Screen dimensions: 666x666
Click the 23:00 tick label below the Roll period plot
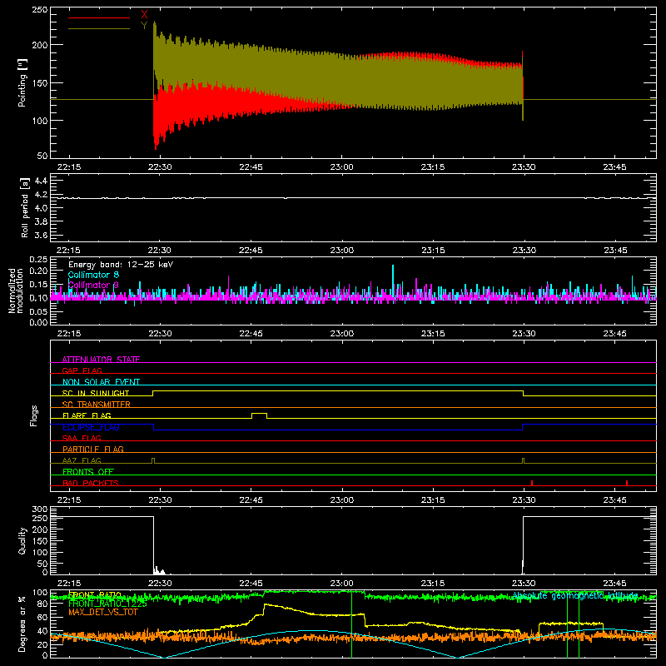(x=341, y=251)
